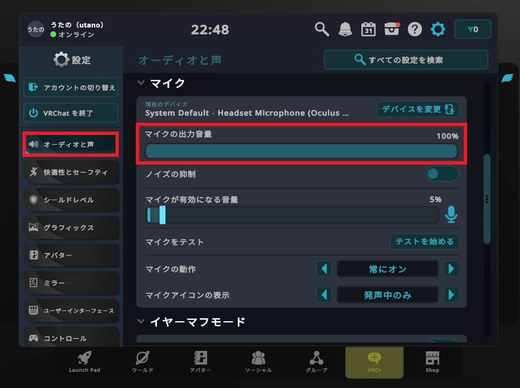Click the マイクの出力音量 slider bar

301,151
